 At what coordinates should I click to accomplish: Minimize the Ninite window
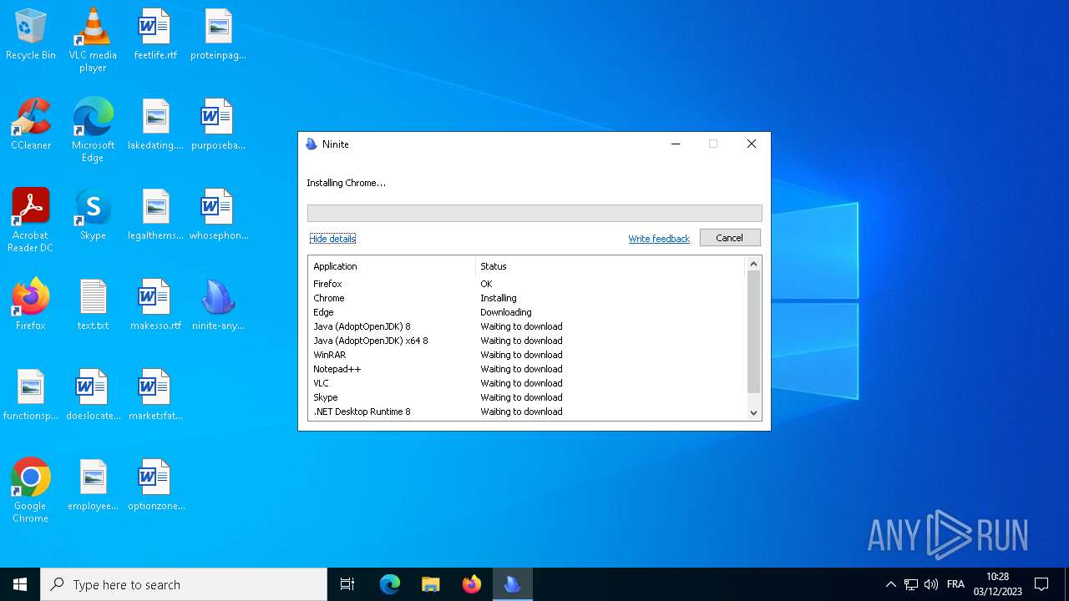676,144
